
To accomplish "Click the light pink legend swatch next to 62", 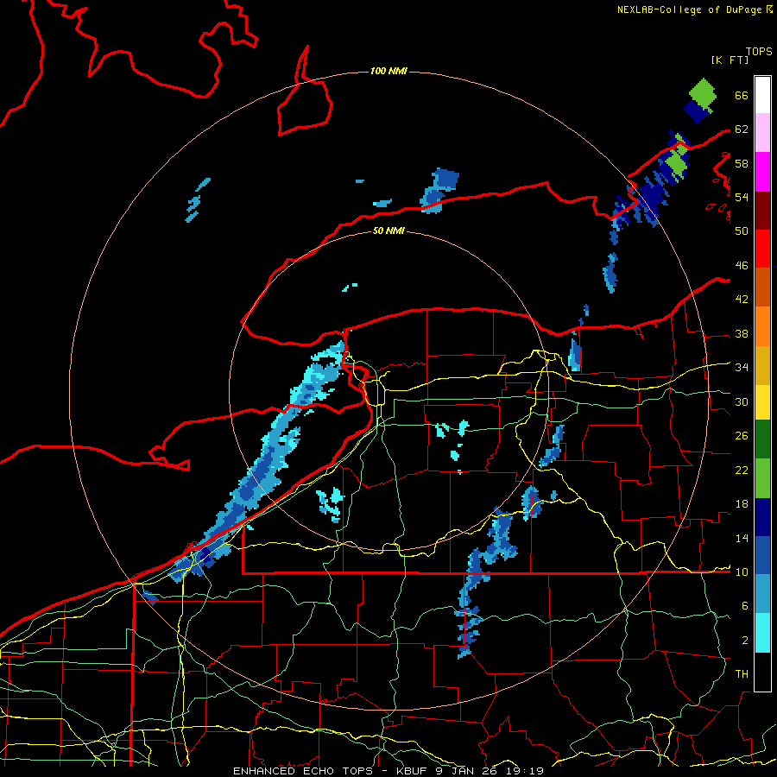I will click(762, 133).
